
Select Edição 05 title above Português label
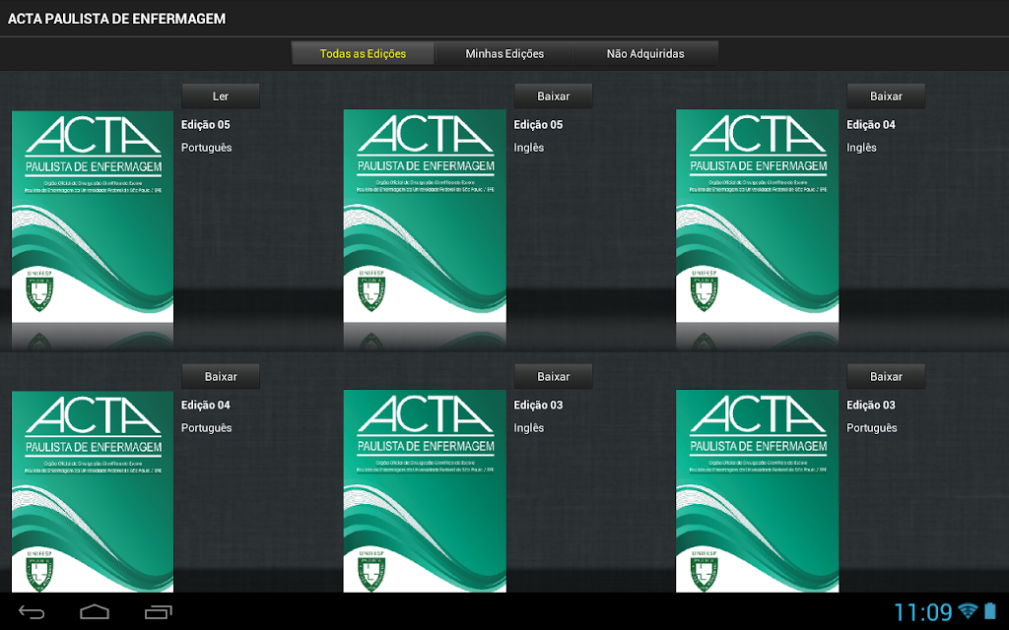click(205, 125)
